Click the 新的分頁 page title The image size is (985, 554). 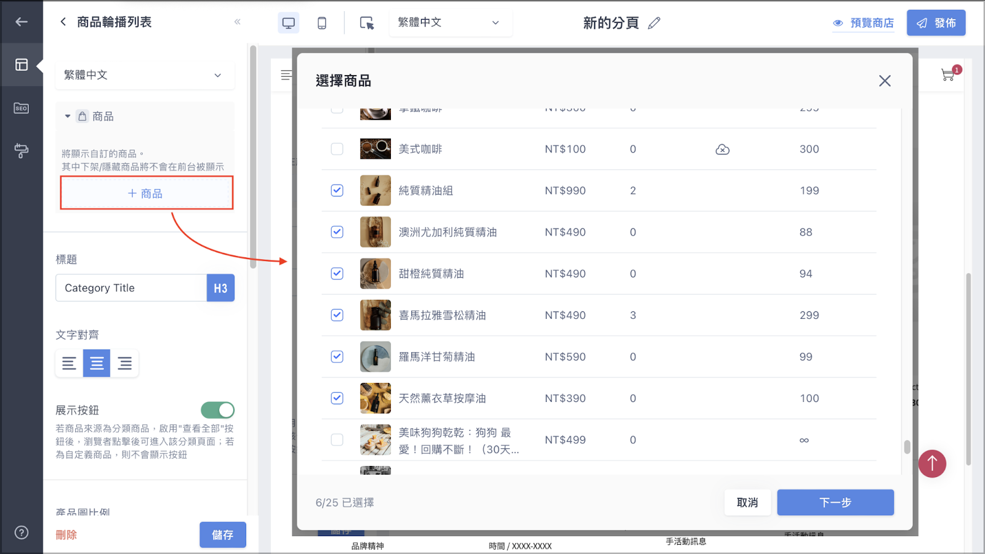[x=611, y=23]
